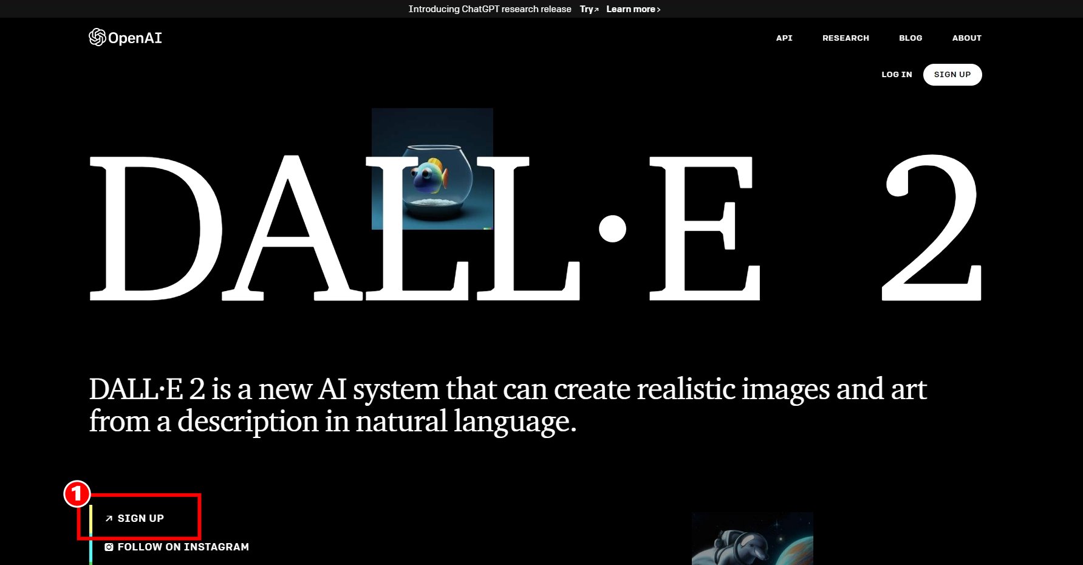The height and width of the screenshot is (565, 1083).
Task: Click the Try link in announcement banner
Action: pyautogui.click(x=589, y=9)
